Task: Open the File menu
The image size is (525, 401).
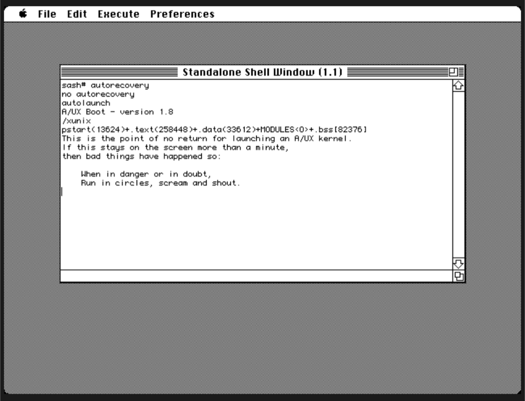Action: click(47, 14)
